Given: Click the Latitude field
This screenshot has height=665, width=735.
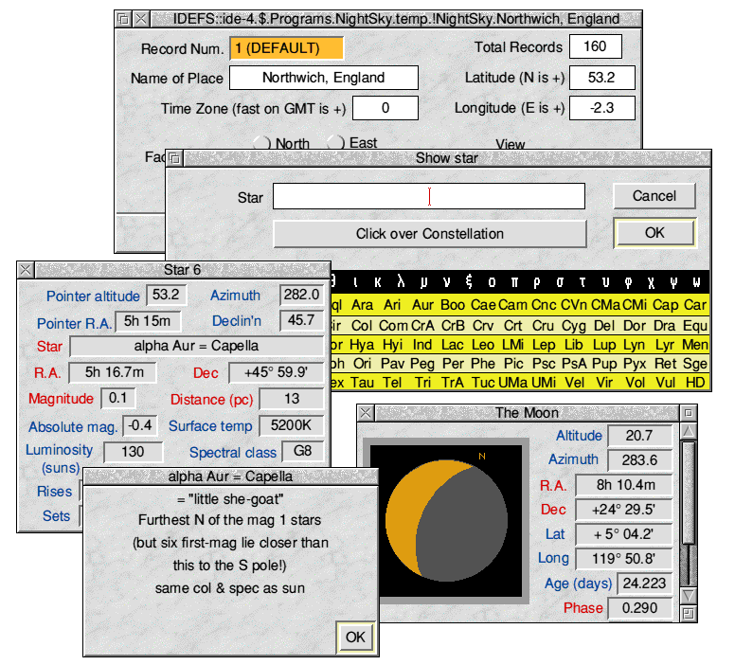Looking at the screenshot, I should point(601,78).
